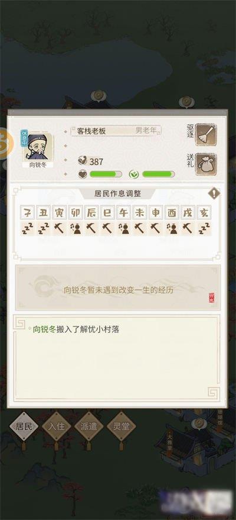Click the leisure icon under 卯 hour
Image resolution: width=236 pixels, height=520 pixels.
coord(76,229)
